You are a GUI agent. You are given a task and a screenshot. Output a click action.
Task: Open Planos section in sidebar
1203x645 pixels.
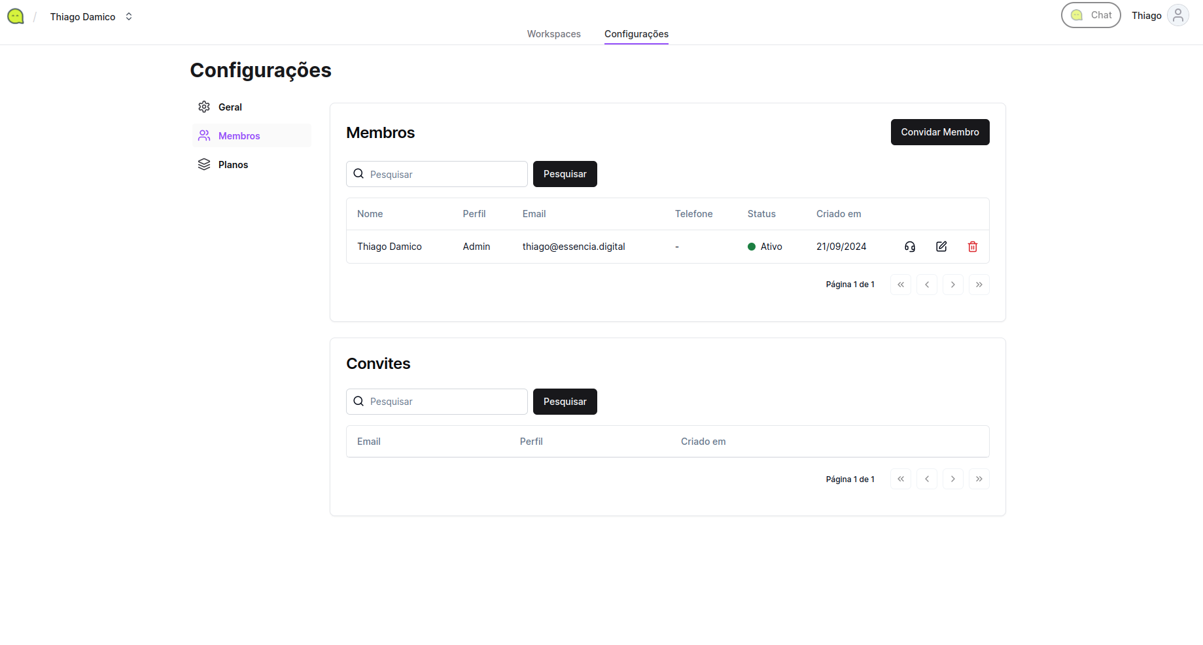233,165
